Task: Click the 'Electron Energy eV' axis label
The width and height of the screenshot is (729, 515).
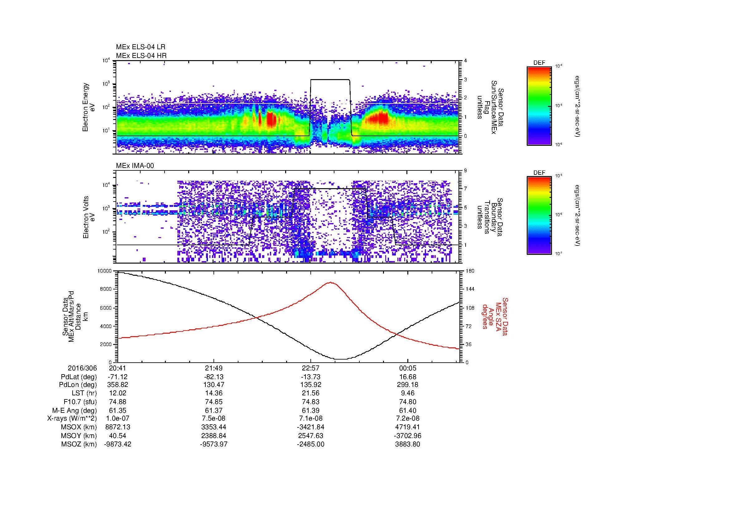Action: 89,107
